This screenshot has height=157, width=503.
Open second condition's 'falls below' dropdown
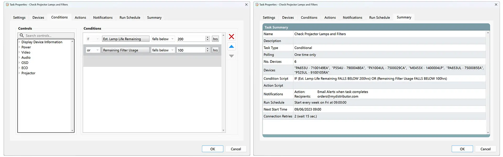pos(163,50)
